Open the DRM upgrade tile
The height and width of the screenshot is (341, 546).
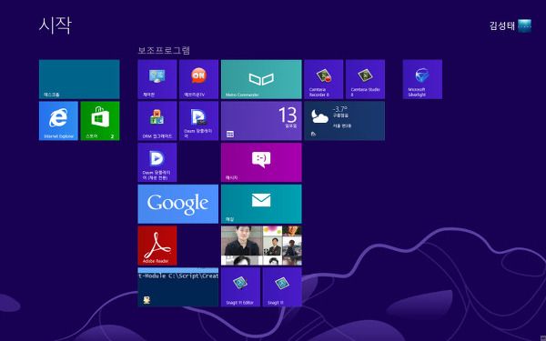pyautogui.click(x=157, y=121)
